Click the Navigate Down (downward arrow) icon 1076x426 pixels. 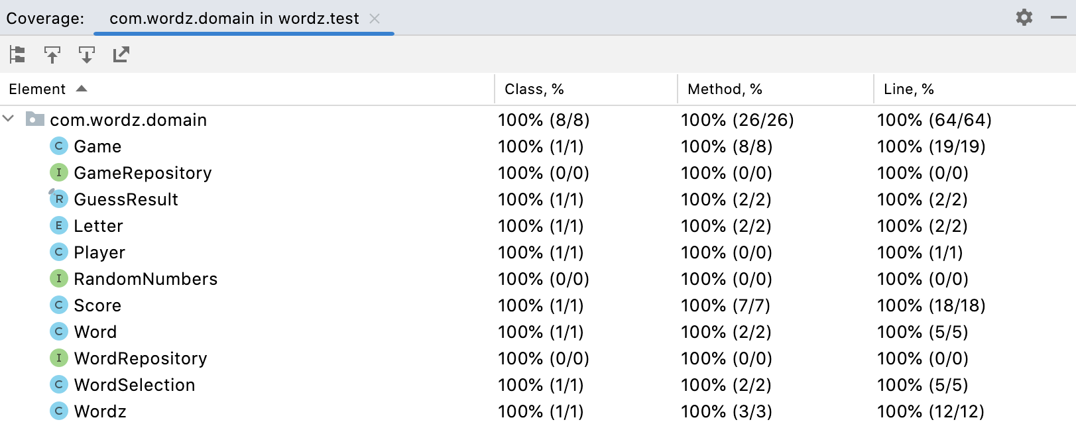click(86, 54)
